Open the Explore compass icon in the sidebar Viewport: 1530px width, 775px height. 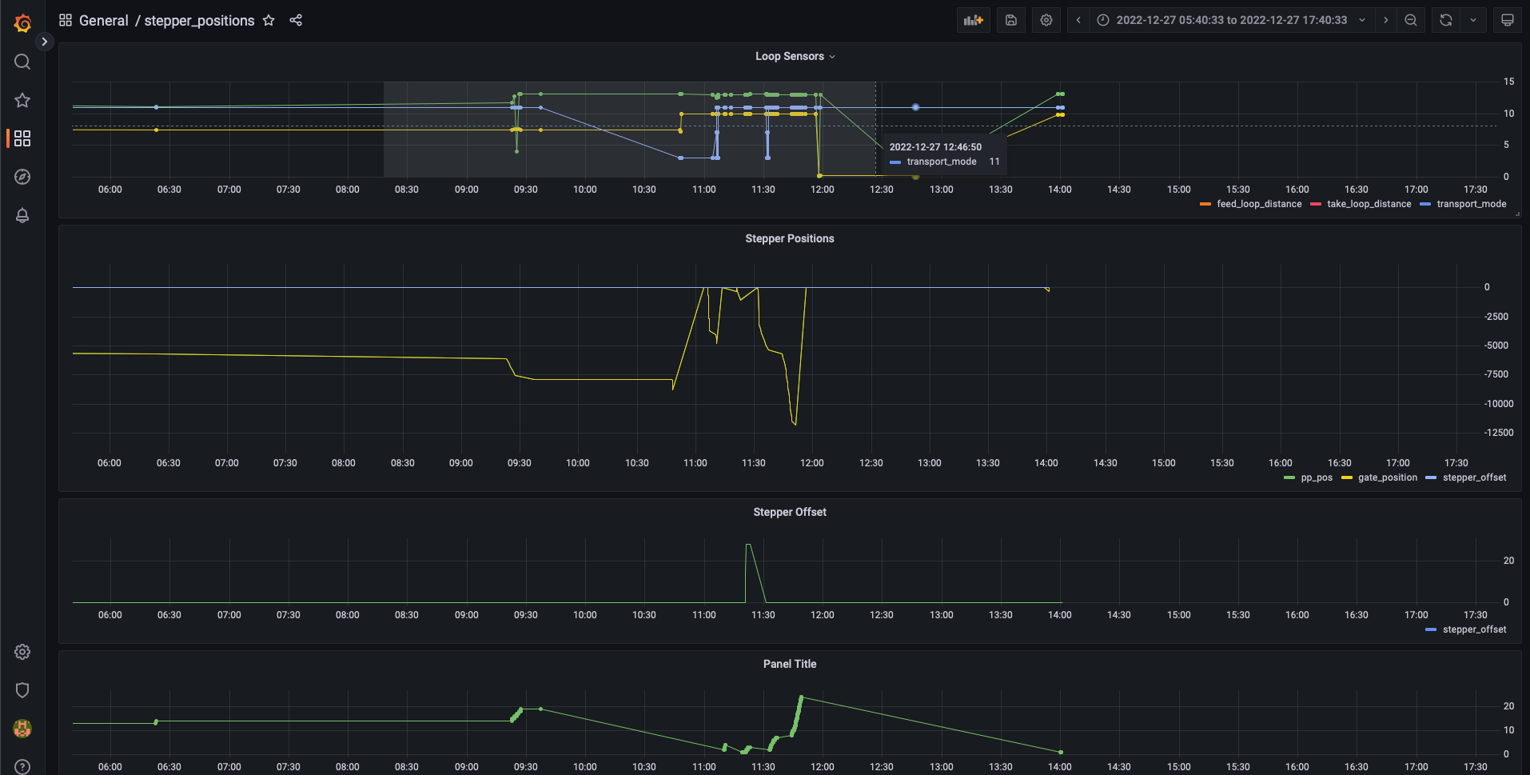pyautogui.click(x=22, y=177)
